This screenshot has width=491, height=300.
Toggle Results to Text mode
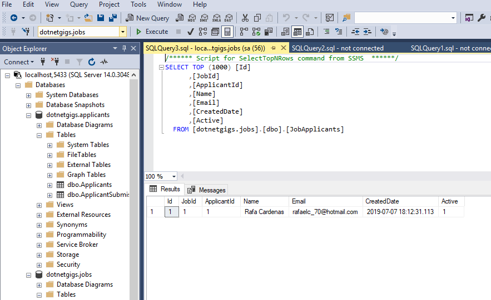coord(285,32)
